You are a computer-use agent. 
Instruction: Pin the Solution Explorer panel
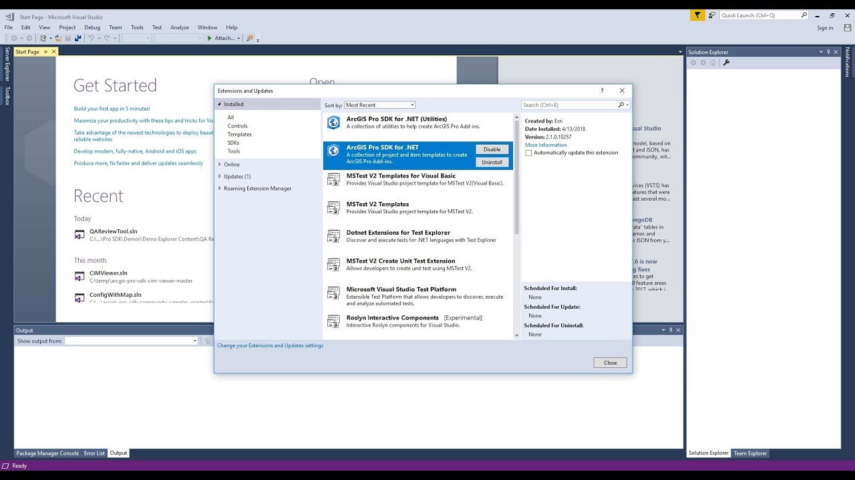click(828, 52)
